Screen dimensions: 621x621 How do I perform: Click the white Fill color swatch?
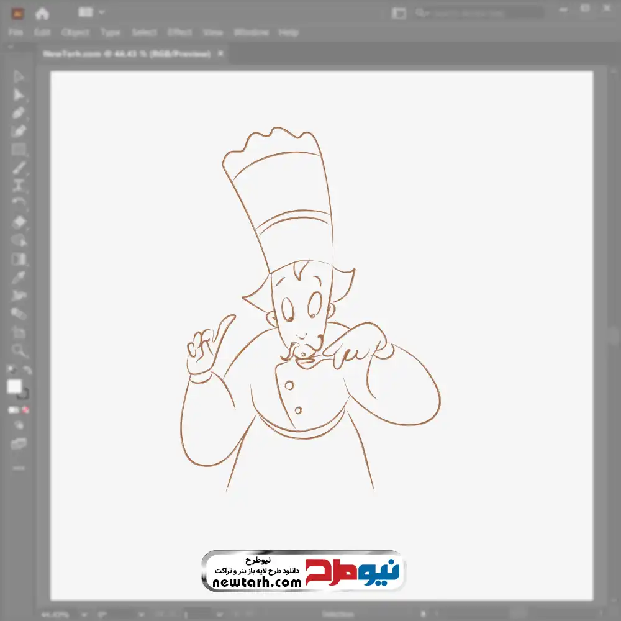point(14,387)
